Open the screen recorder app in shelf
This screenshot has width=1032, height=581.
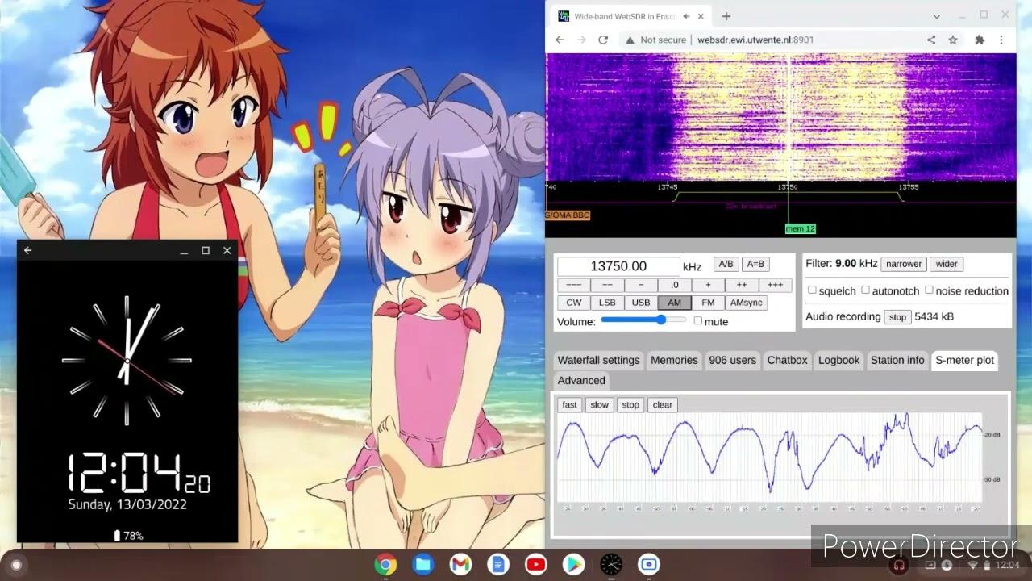[x=649, y=564]
